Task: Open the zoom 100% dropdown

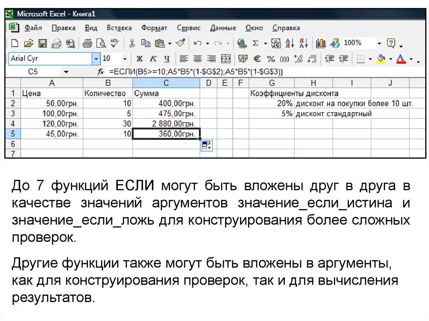Action: point(379,43)
